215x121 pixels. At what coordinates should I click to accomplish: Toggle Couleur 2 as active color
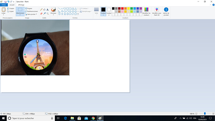coord(109,12)
